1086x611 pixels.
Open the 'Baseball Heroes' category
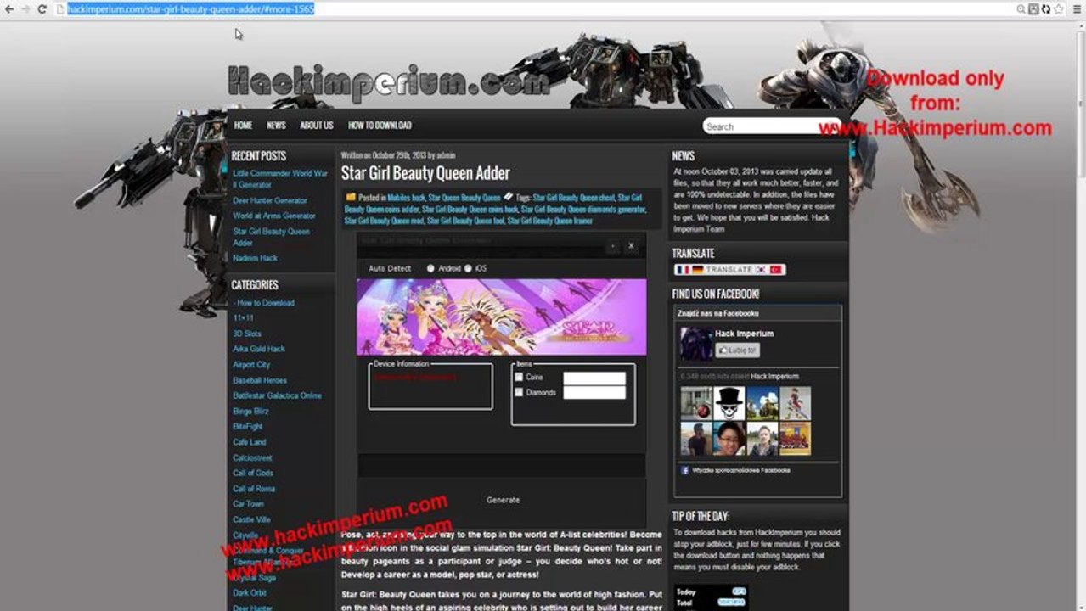(x=260, y=380)
